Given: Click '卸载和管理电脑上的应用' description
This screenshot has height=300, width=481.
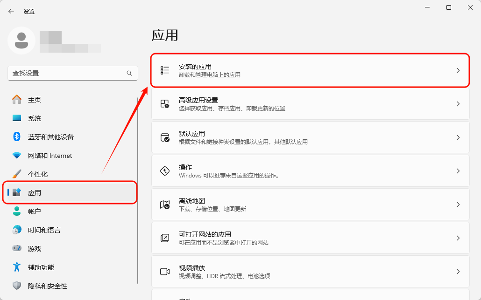Looking at the screenshot, I should 210,75.
